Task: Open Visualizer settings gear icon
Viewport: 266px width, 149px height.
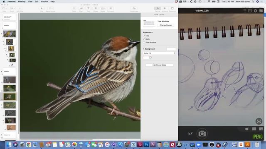Action: [x=256, y=11]
